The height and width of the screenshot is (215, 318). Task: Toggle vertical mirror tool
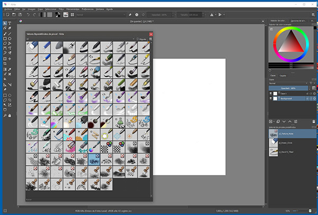click(220, 15)
